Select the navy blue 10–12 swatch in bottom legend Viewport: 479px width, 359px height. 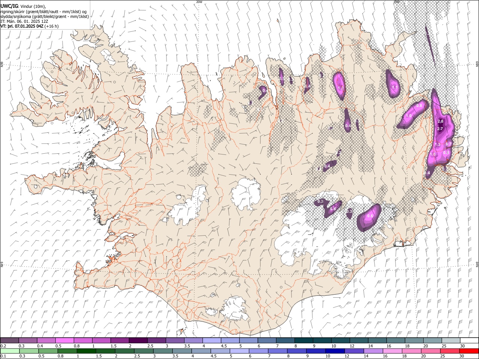(x=335, y=351)
